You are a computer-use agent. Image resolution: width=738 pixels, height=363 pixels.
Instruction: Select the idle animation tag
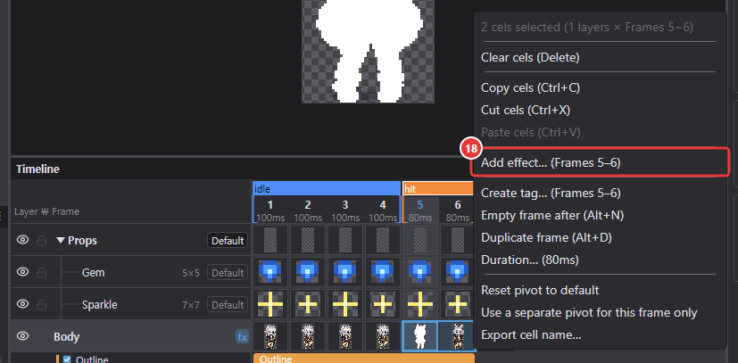[x=327, y=189]
